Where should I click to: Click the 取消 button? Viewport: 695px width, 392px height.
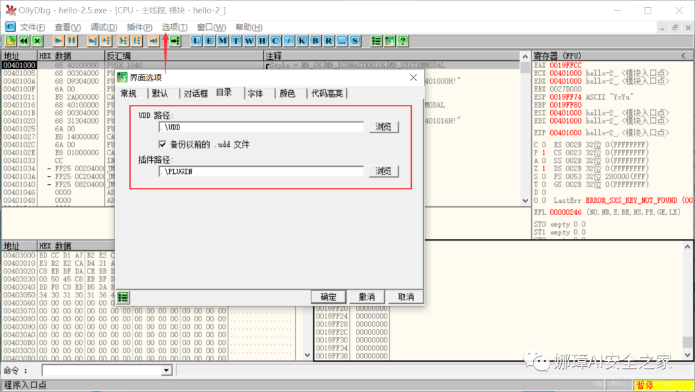click(x=405, y=297)
